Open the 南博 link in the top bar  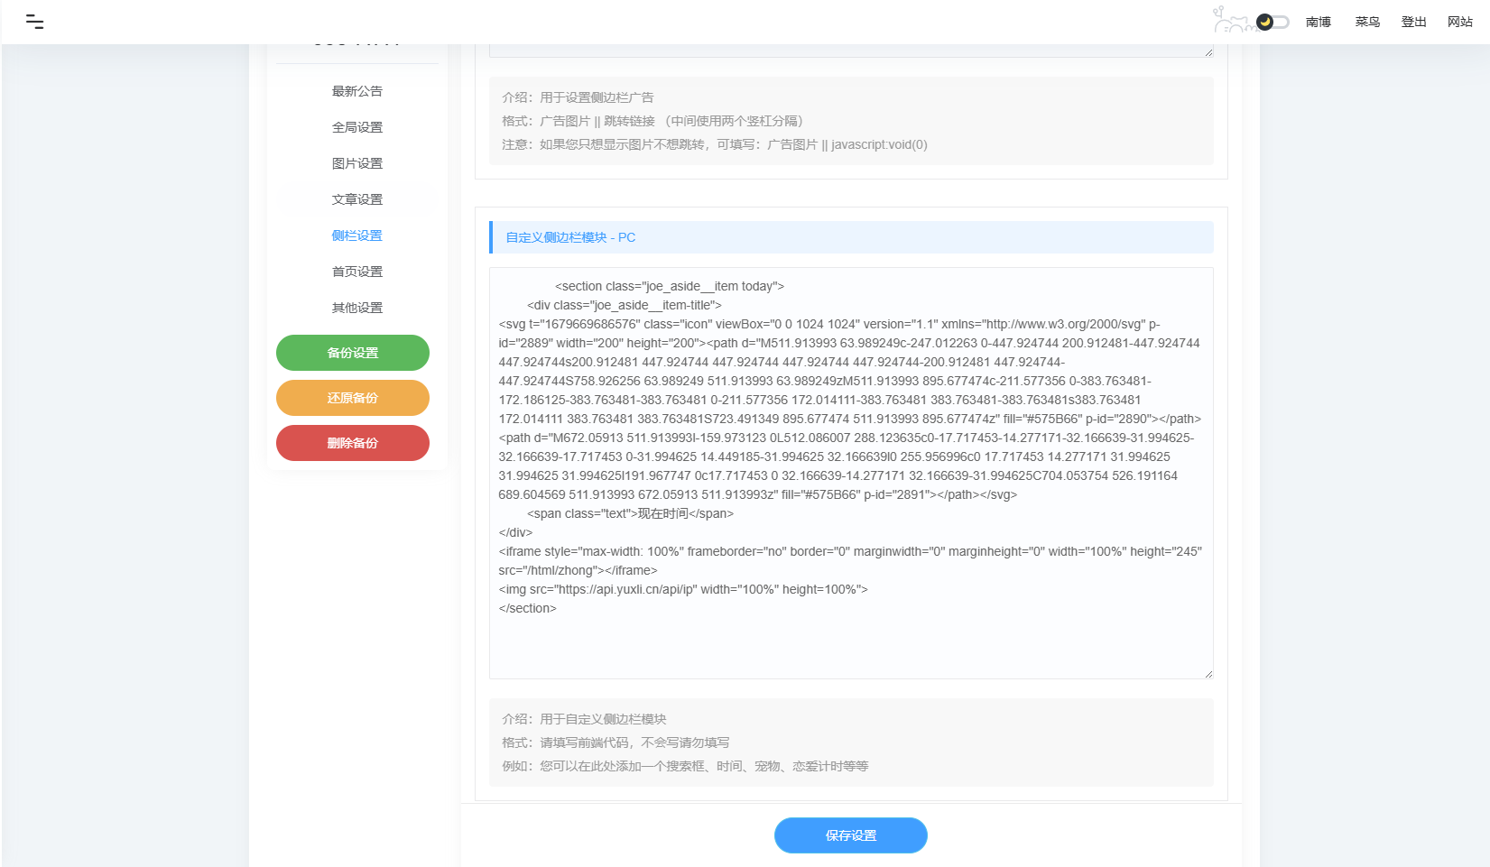[x=1318, y=22]
